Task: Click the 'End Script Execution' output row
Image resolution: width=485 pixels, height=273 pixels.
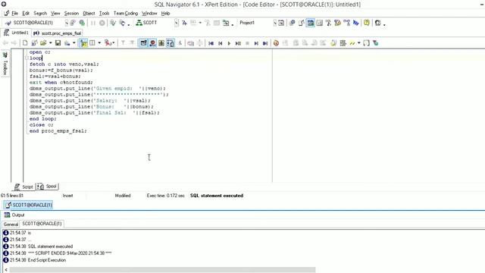Action: click(x=35, y=260)
